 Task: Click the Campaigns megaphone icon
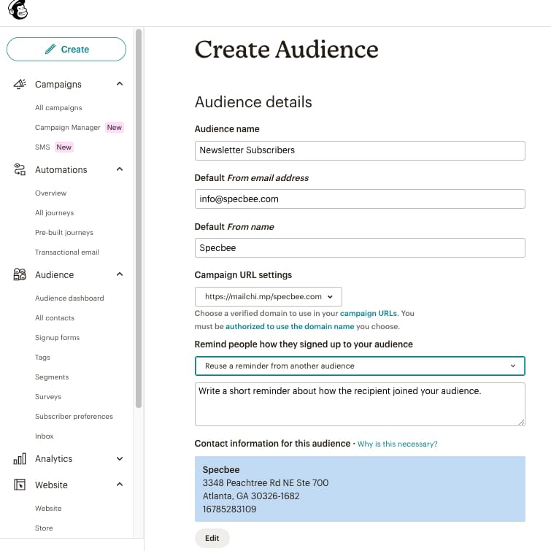coord(20,84)
